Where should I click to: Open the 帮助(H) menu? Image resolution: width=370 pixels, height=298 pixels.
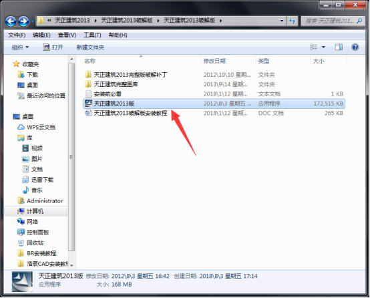pyautogui.click(x=118, y=35)
